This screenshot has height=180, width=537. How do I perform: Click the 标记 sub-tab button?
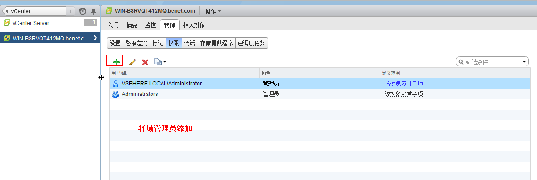[157, 44]
